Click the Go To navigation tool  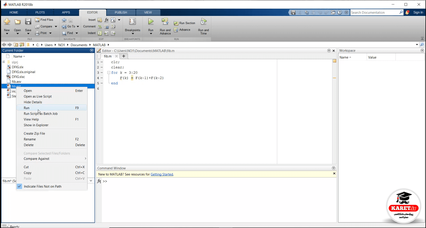coord(69,26)
